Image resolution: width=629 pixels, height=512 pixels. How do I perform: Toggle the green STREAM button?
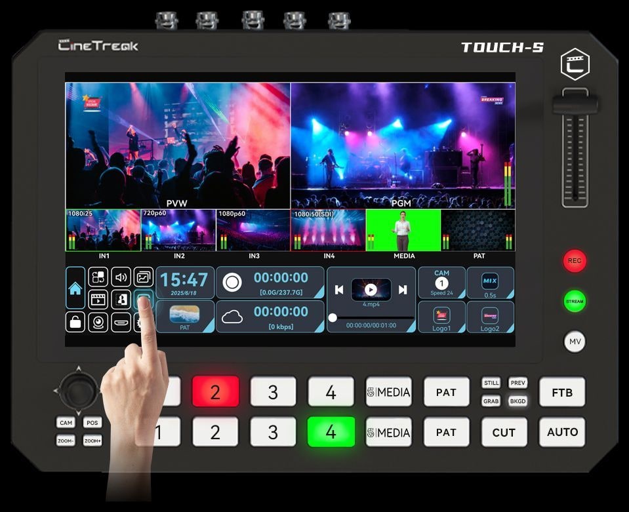(575, 301)
